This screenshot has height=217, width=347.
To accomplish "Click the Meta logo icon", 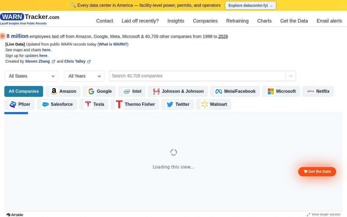I will click(x=219, y=91).
